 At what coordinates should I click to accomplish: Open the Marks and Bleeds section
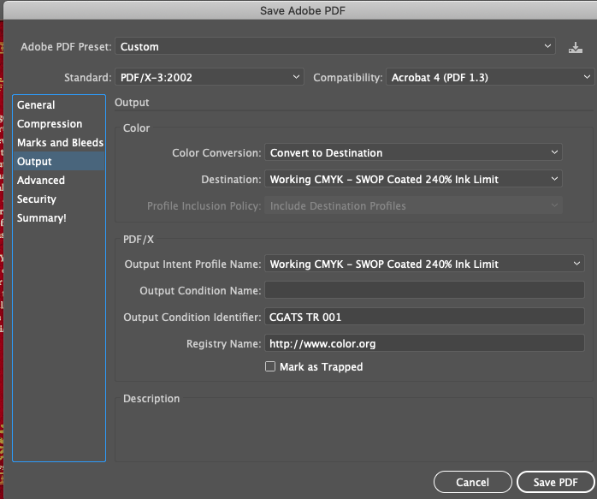60,143
